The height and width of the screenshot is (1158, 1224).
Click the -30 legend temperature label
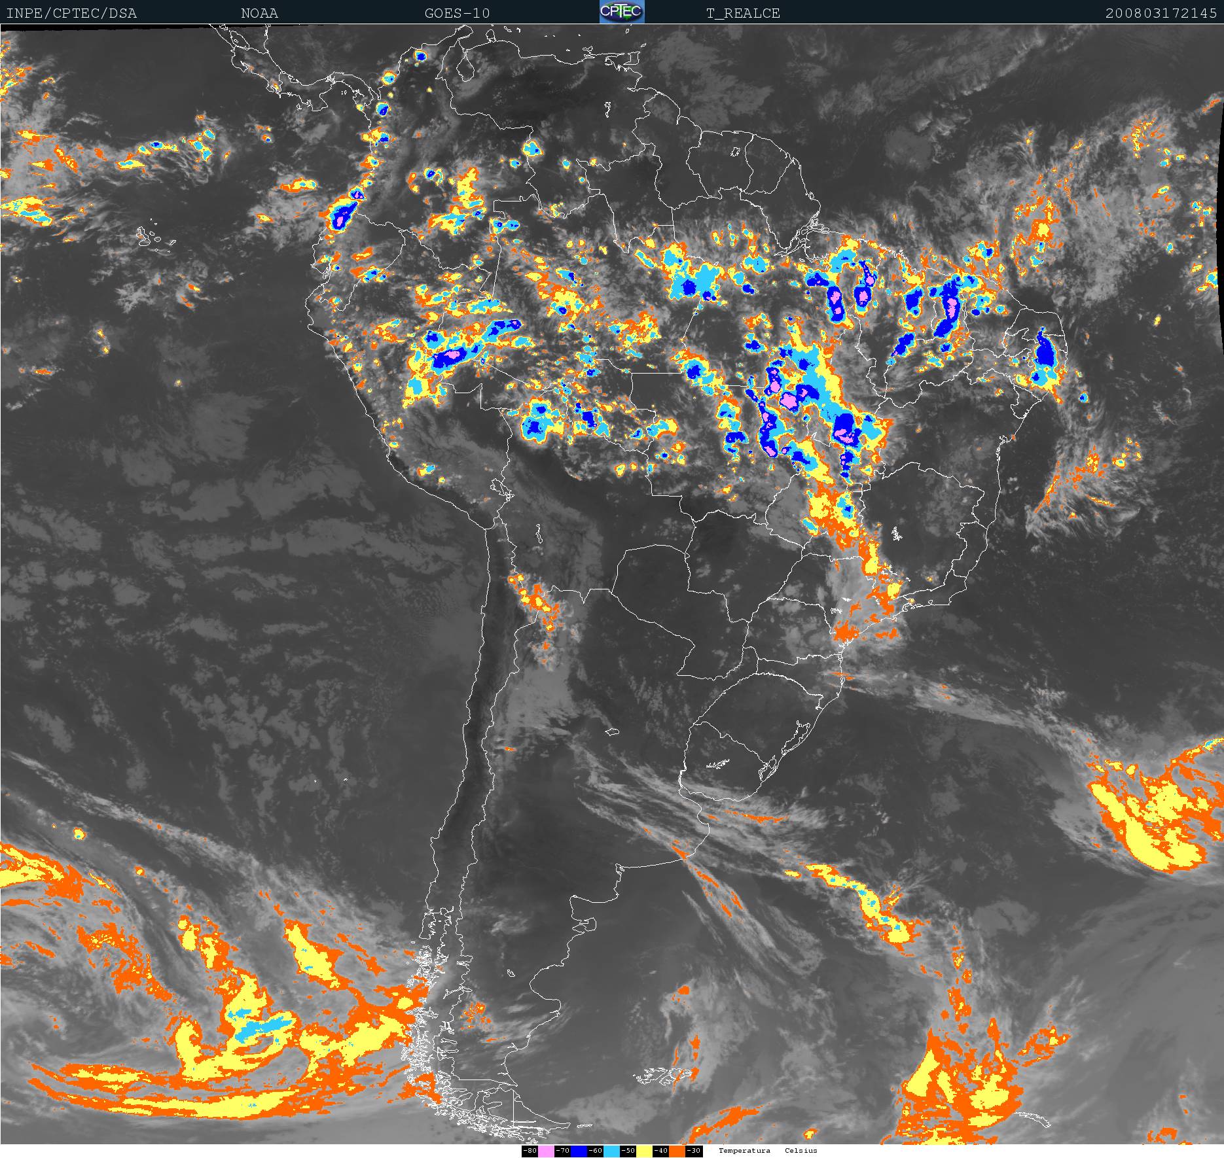coord(694,1151)
